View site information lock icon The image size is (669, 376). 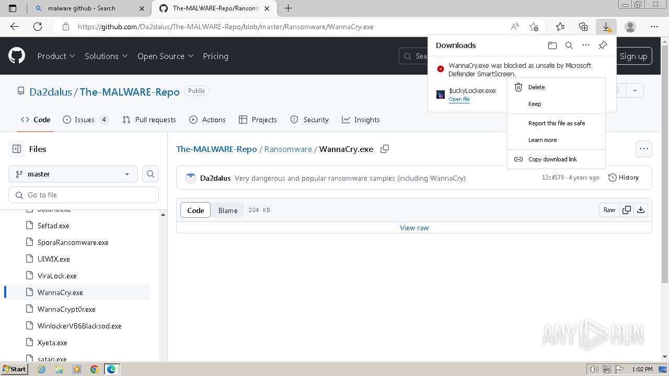click(65, 27)
